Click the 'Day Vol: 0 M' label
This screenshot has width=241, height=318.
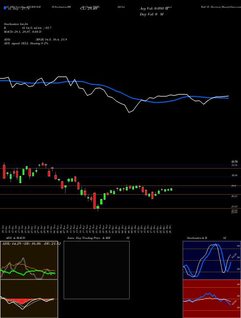point(152,14)
